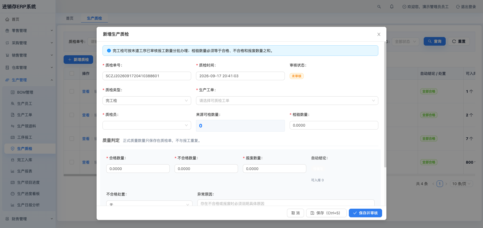Click the 生产员工 sidebar icon
The height and width of the screenshot is (228, 483).
click(x=13, y=104)
